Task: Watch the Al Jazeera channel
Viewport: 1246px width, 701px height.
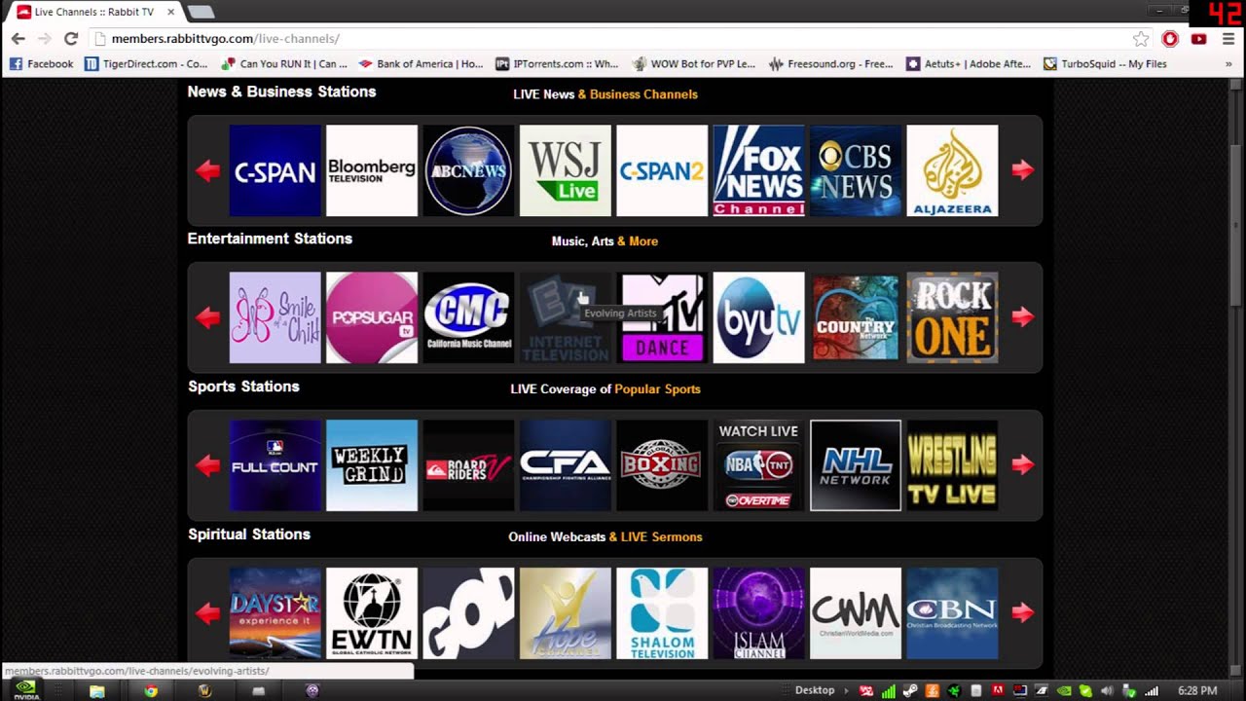Action: [952, 170]
